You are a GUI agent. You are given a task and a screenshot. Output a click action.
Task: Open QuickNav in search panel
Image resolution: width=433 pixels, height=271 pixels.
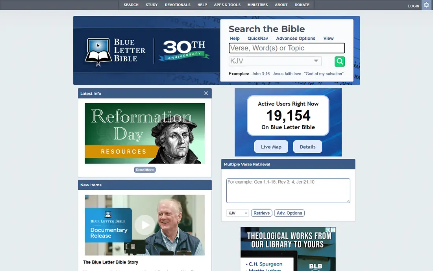tap(258, 38)
